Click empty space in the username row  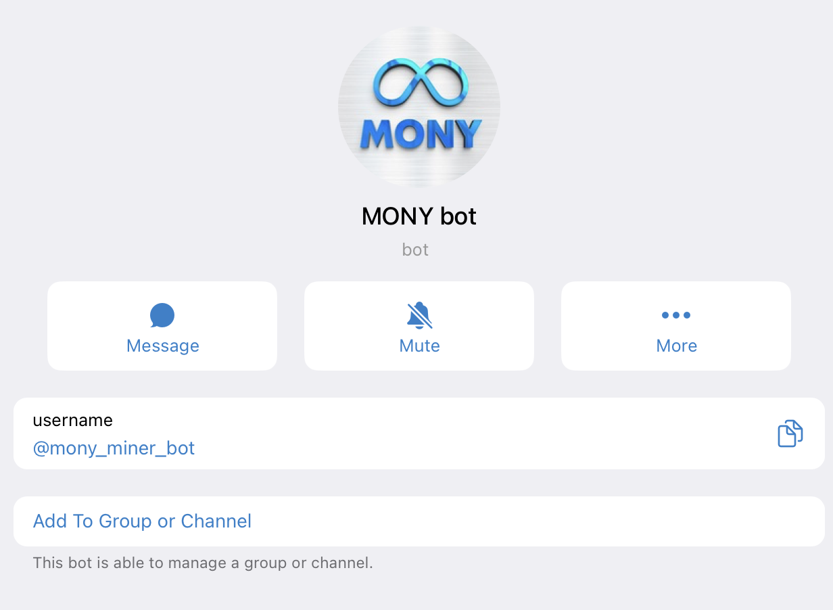pos(473,433)
